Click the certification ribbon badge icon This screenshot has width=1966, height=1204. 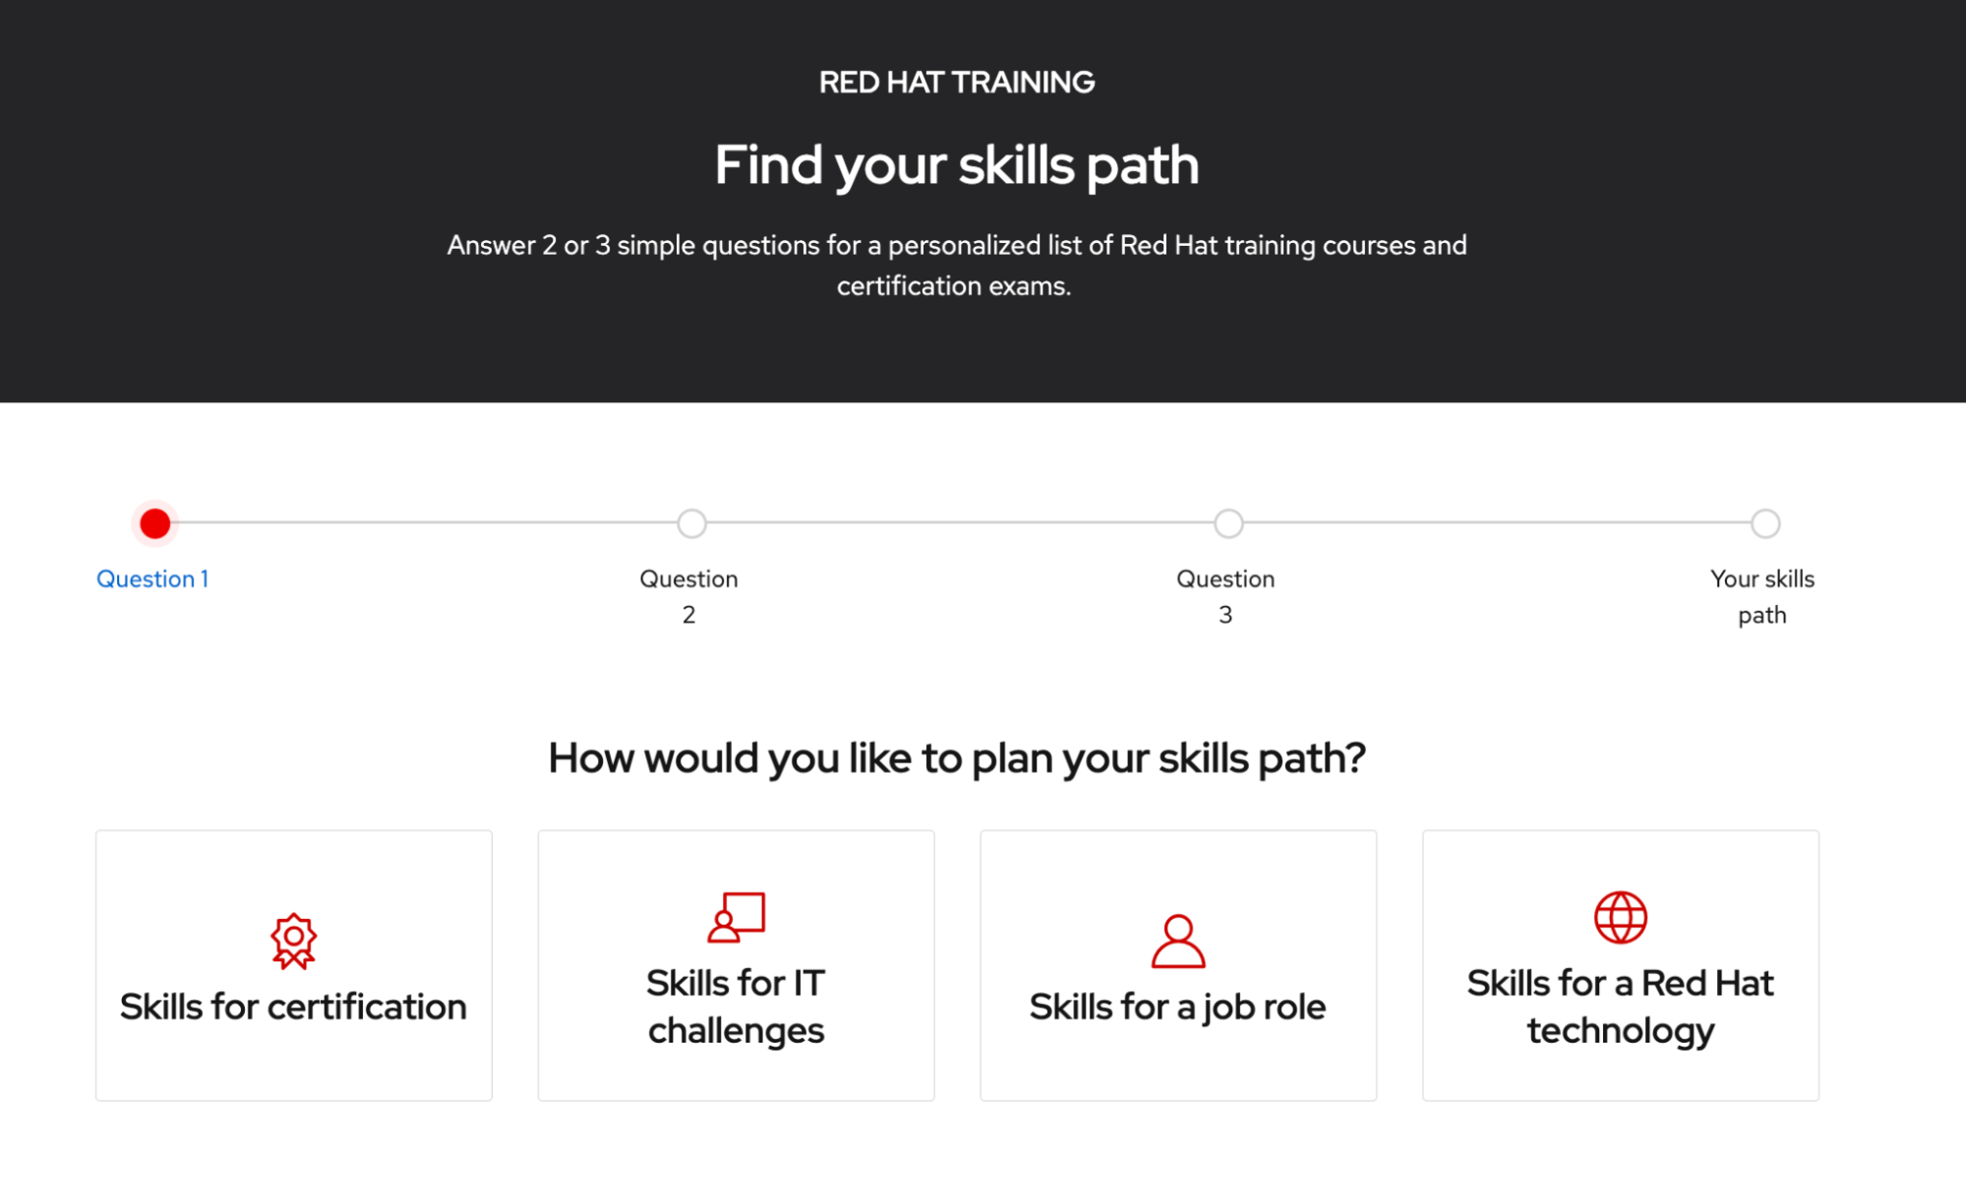point(293,941)
